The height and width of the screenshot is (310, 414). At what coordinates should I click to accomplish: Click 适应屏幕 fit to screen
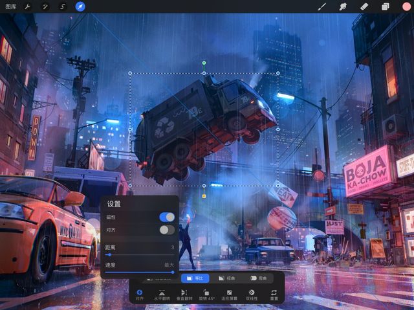click(229, 294)
